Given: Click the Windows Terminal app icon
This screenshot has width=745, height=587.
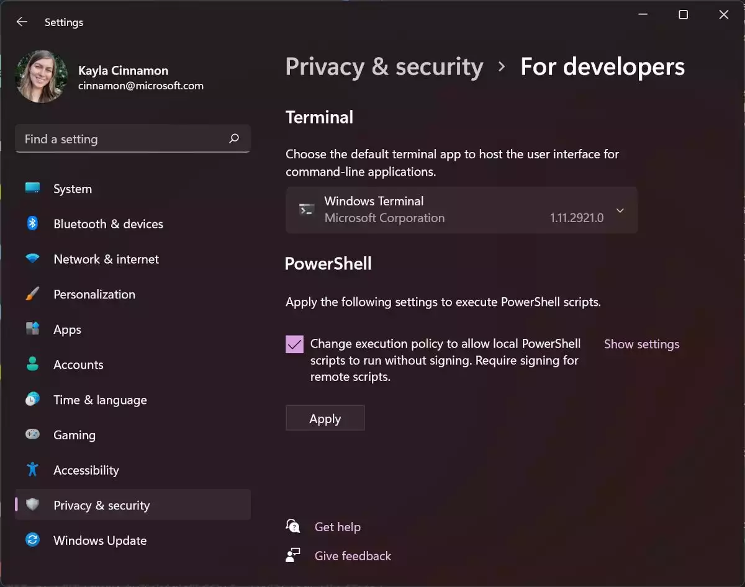Looking at the screenshot, I should tap(306, 210).
